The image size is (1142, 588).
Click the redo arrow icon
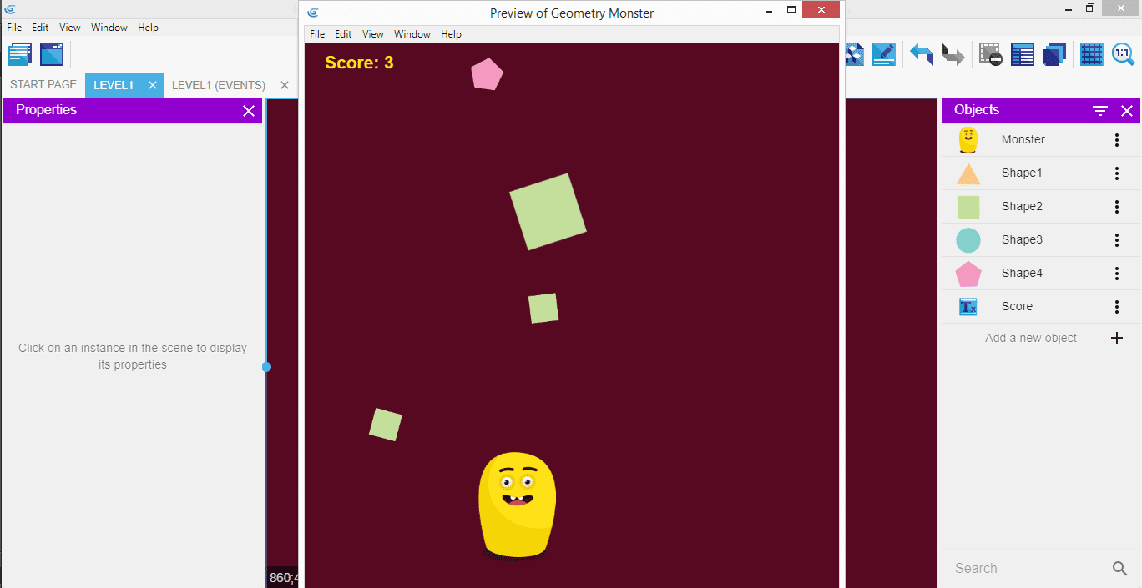point(953,54)
